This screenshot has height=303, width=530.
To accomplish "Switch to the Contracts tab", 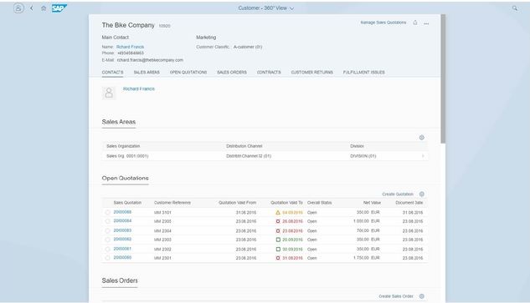I will [269, 72].
